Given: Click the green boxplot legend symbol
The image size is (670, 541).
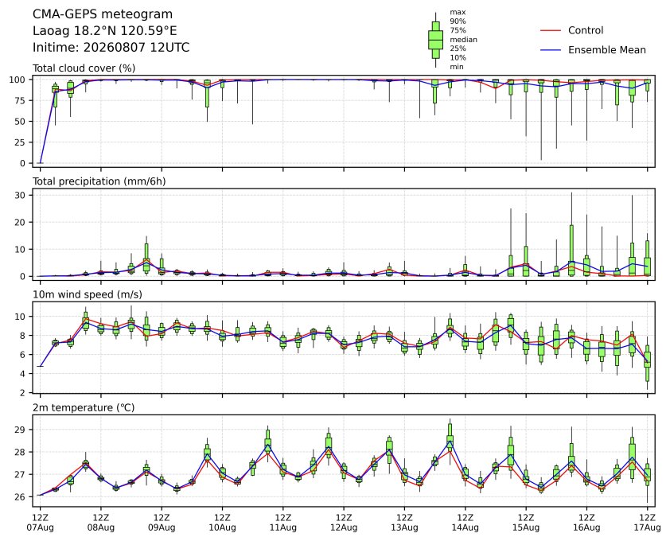Looking at the screenshot, I should (435, 40).
